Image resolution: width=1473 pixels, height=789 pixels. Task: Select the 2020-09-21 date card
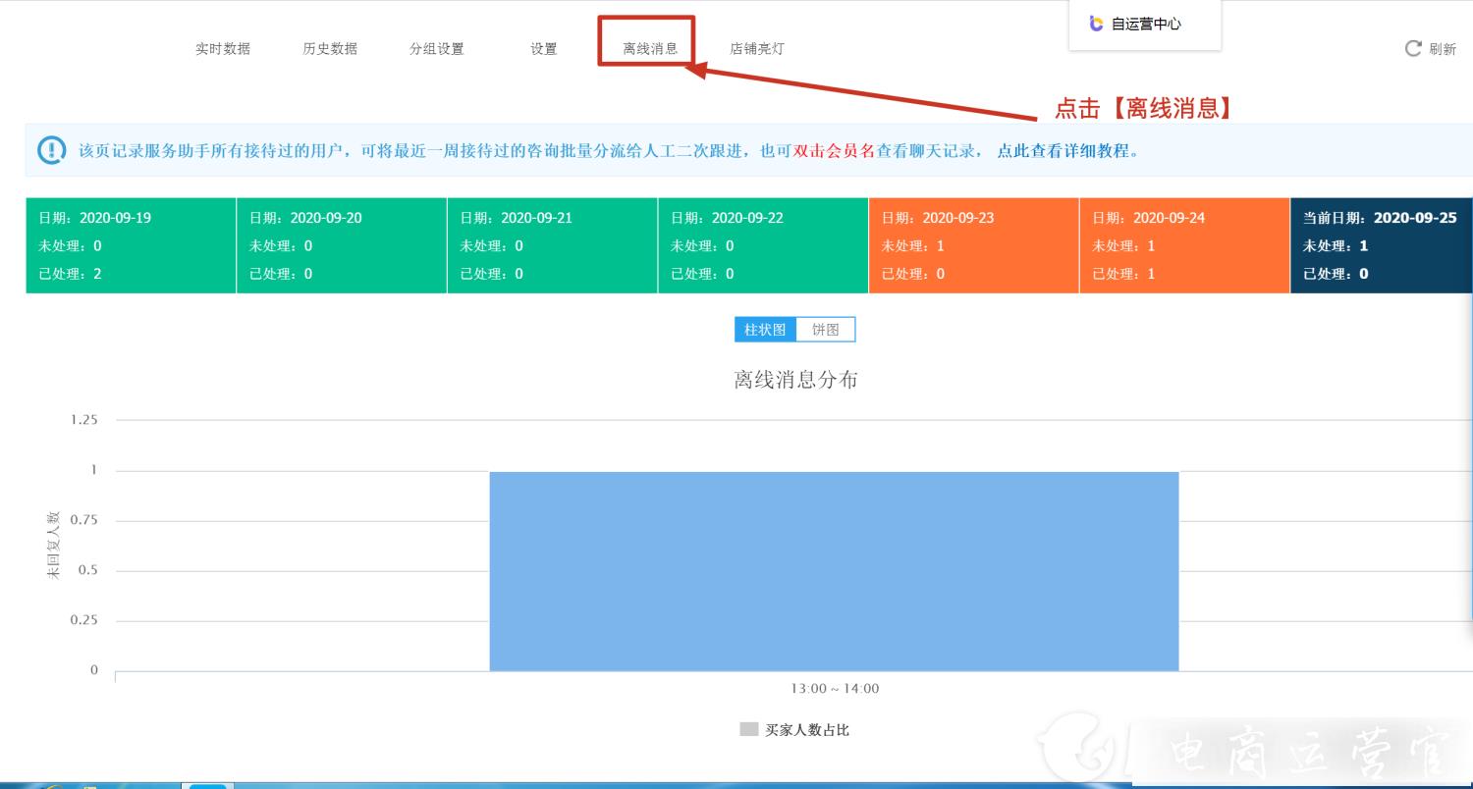point(552,245)
